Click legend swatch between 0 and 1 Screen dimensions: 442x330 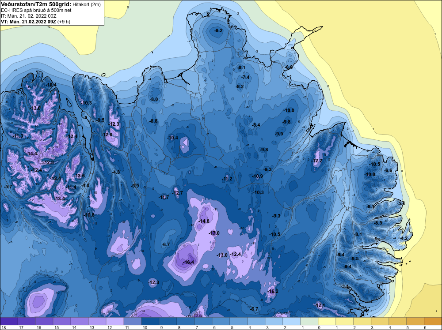[327, 321]
